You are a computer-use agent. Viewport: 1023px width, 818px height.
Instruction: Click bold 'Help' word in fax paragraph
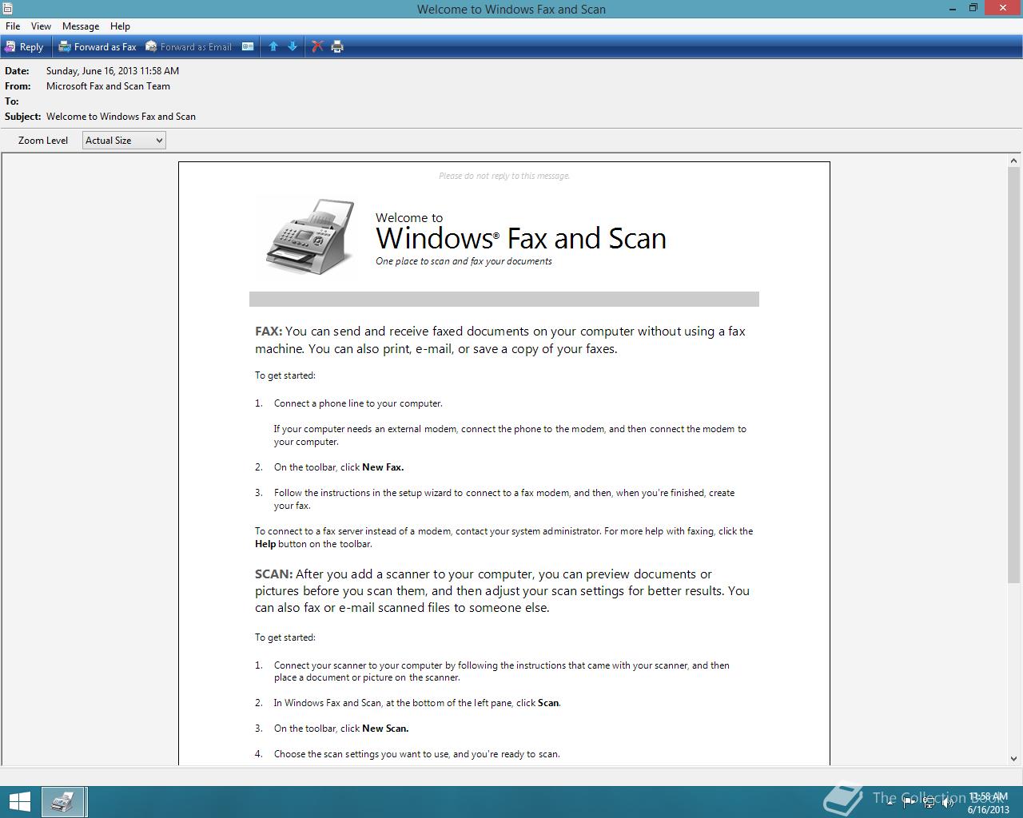click(x=265, y=544)
